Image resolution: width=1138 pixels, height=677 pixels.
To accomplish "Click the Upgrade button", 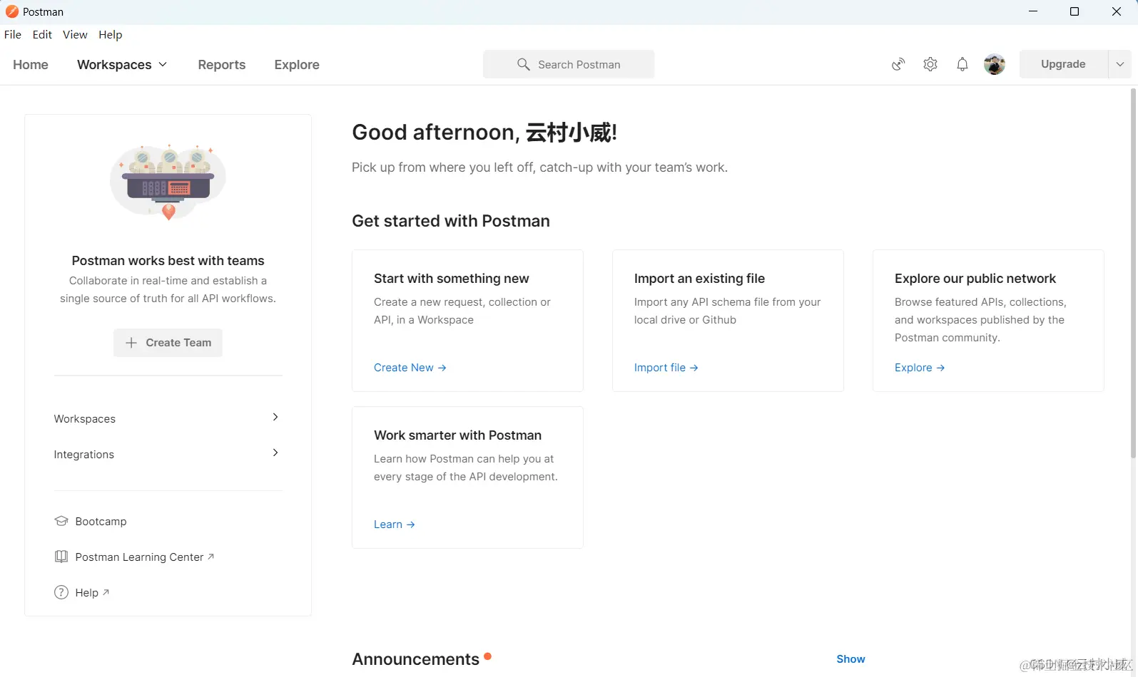I will [1063, 64].
